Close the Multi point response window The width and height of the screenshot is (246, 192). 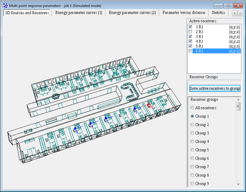click(238, 6)
